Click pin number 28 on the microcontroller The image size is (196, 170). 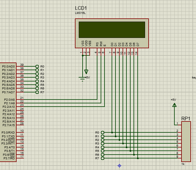(22, 124)
